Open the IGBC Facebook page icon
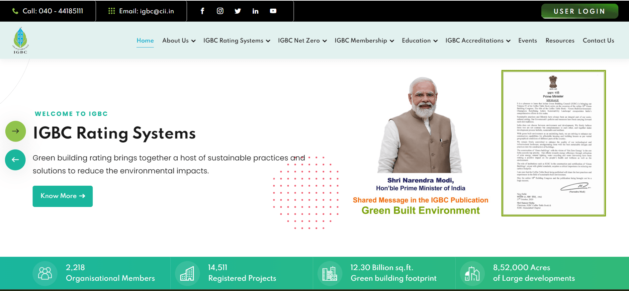Screen dimensions: 629x291 (x=202, y=11)
